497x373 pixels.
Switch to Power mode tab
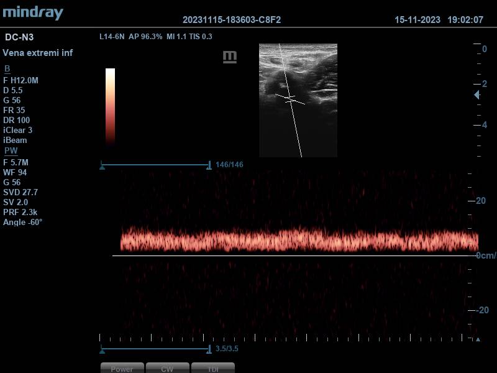[x=122, y=368]
